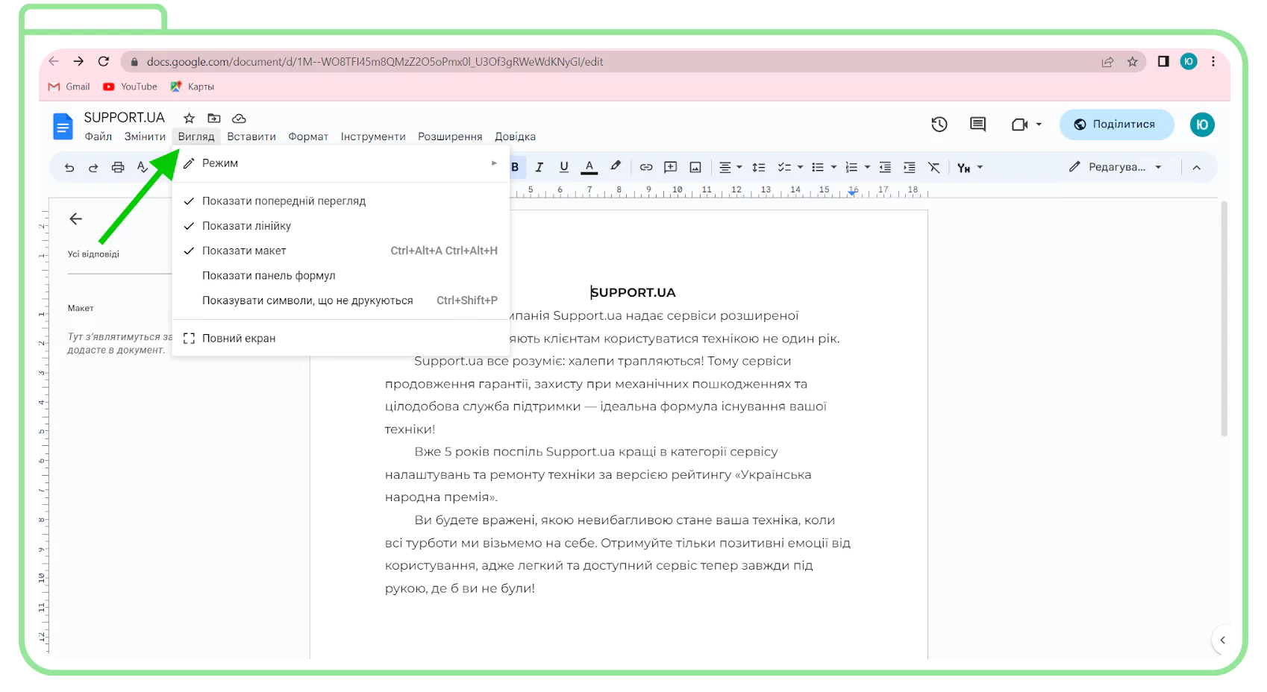Open Chrome three-dot menu
The width and height of the screenshot is (1267, 692).
(1213, 61)
